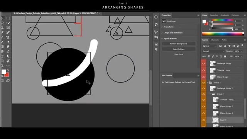The height and width of the screenshot is (139, 247).
Task: Open the Adjustments sliders panel icon
Action: (156, 37)
